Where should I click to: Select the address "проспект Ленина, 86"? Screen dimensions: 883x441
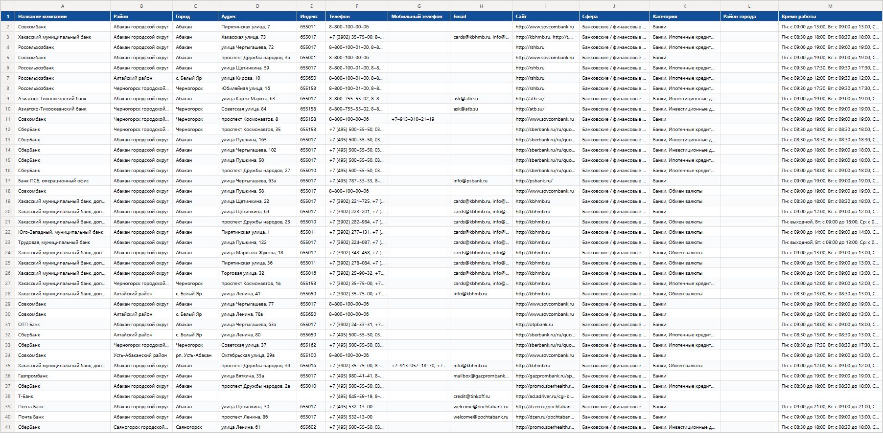(257, 417)
